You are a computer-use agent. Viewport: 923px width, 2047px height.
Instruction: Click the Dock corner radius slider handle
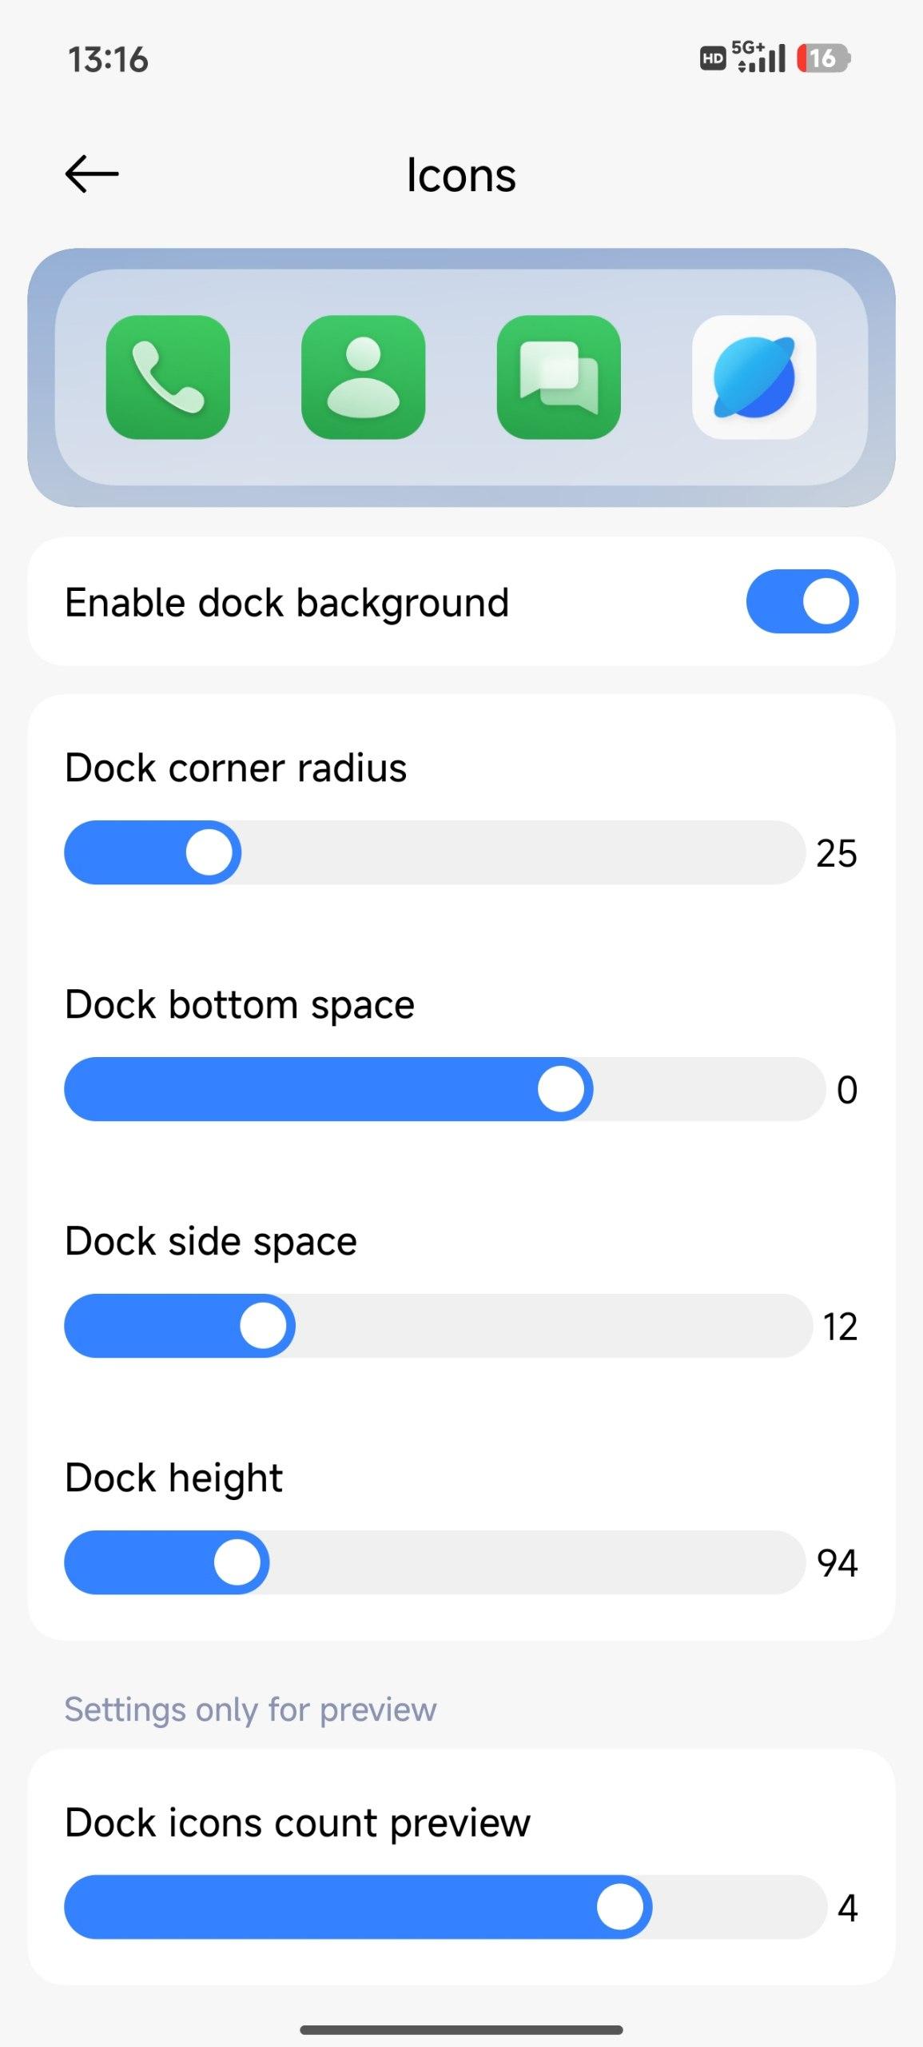click(x=209, y=852)
